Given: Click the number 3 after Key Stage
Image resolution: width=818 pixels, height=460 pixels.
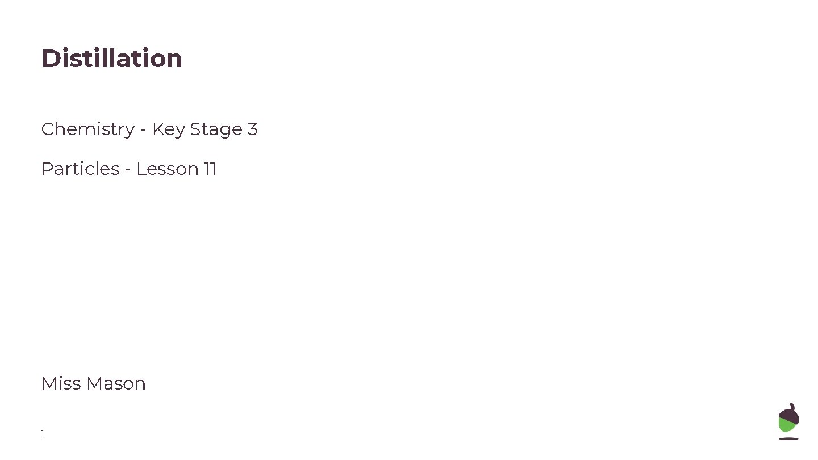Looking at the screenshot, I should click(x=252, y=129).
